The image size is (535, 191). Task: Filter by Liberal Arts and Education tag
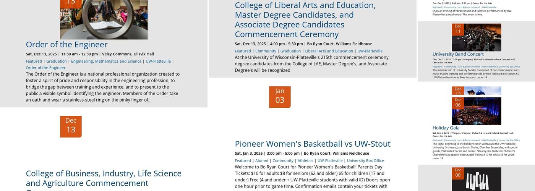(x=329, y=51)
